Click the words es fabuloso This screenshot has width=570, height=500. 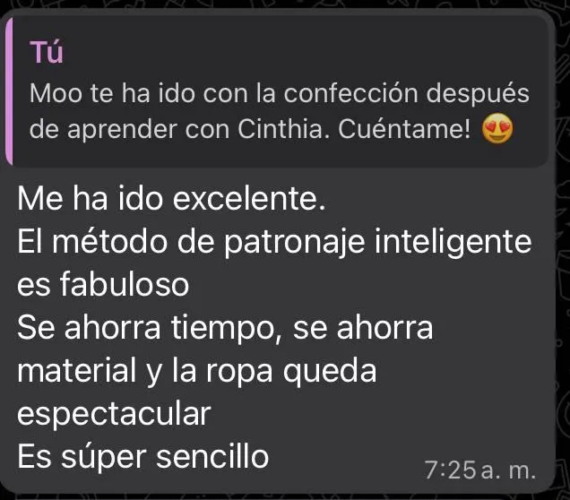(x=103, y=285)
